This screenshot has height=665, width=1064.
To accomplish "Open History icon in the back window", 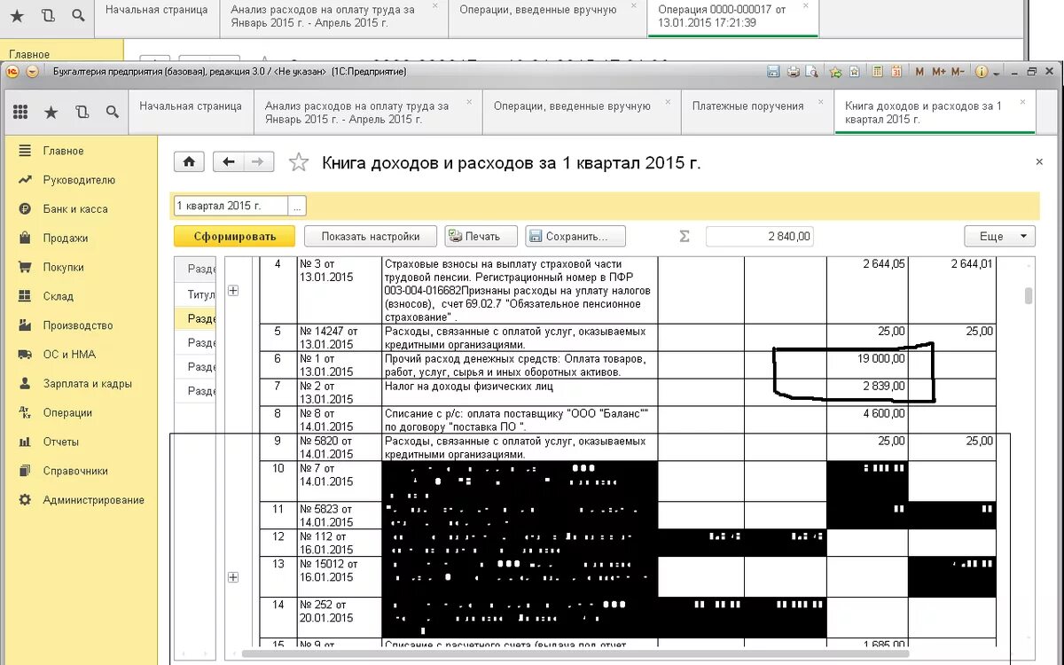I will (x=48, y=15).
